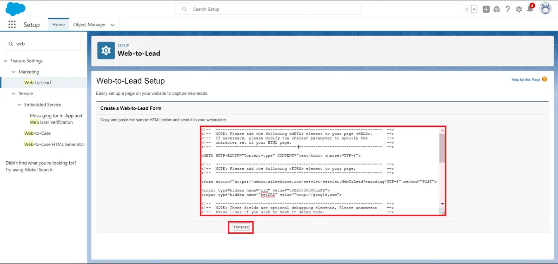
Task: Open the Global Actions plus icon
Action: point(486,9)
